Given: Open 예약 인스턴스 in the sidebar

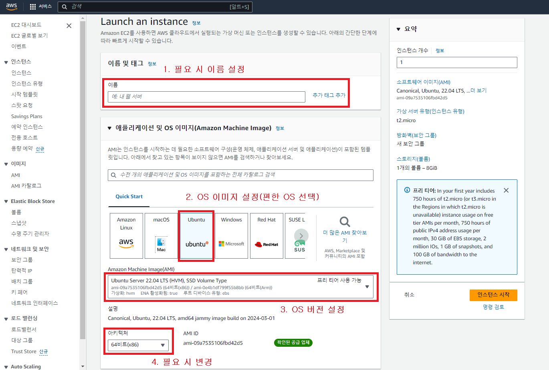Looking at the screenshot, I should pos(27,127).
